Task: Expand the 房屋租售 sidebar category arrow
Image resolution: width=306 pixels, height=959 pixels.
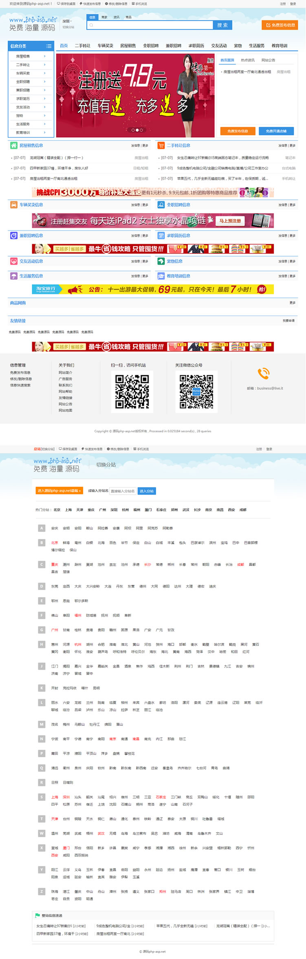Action: tap(44, 56)
